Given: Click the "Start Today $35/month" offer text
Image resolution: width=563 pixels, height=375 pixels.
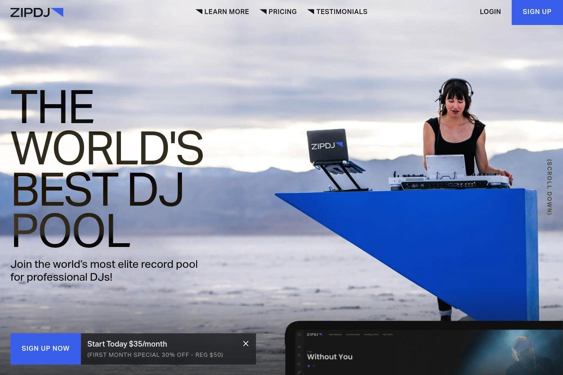Looking at the screenshot, I should [127, 344].
